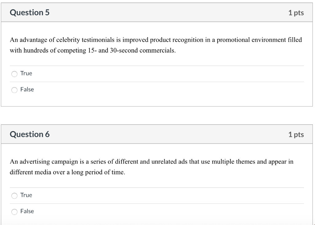Viewport: 315px width, 225px height.
Task: Click the Question 5 heading
Action: coord(30,13)
